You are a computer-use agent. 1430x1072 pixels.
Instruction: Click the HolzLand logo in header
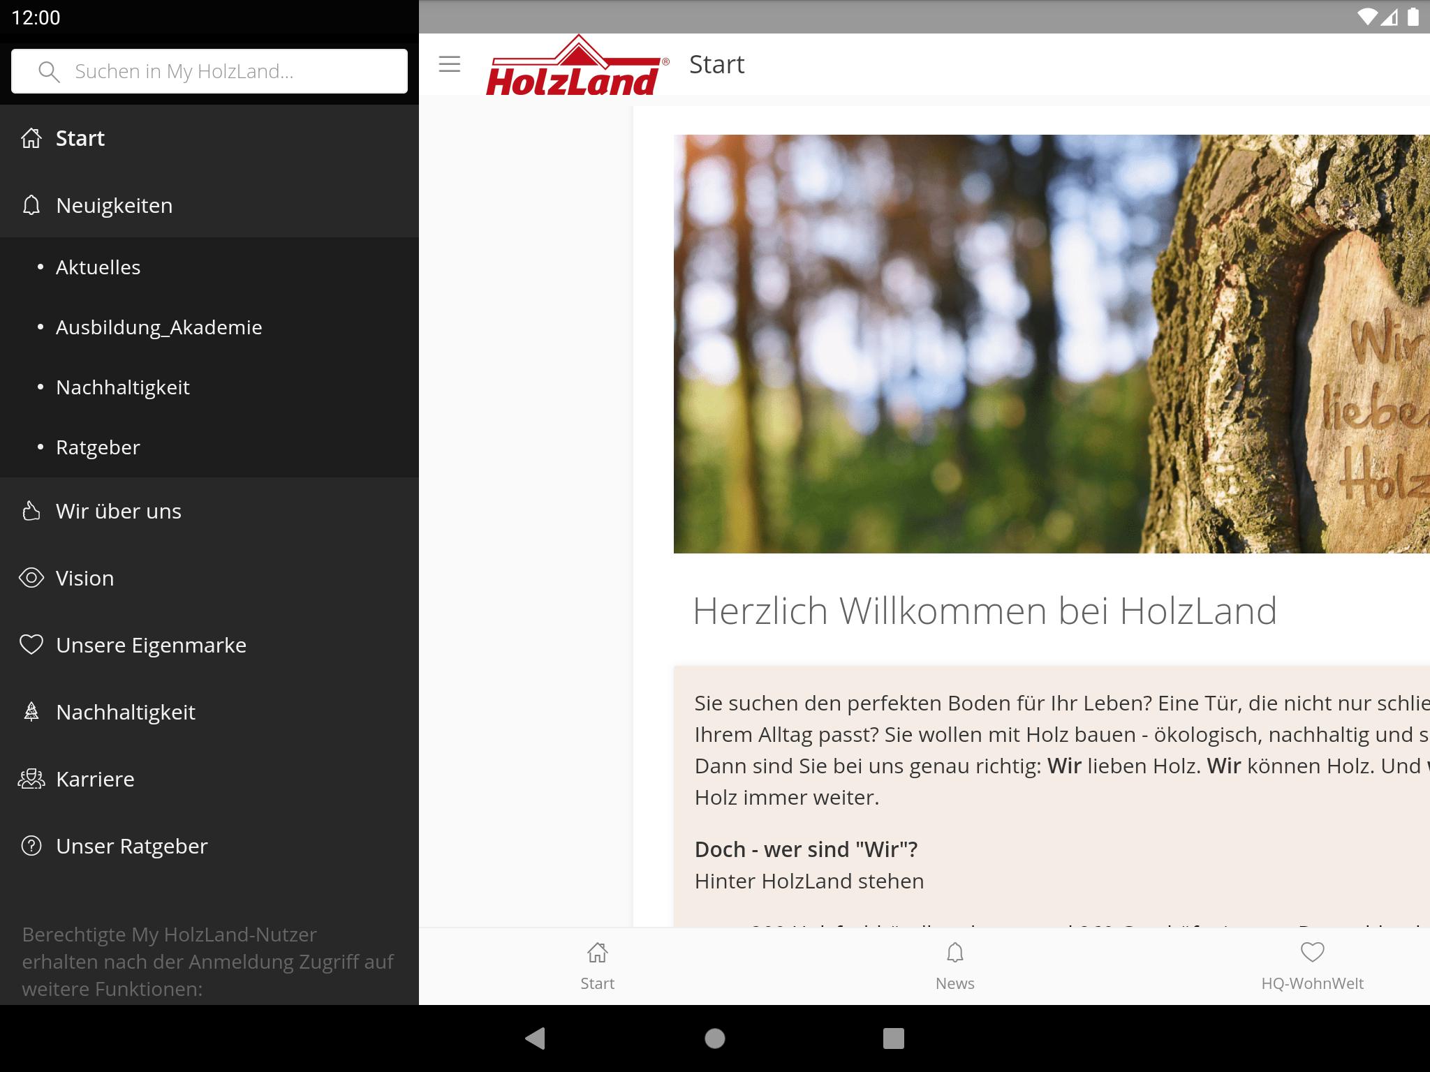pos(577,65)
